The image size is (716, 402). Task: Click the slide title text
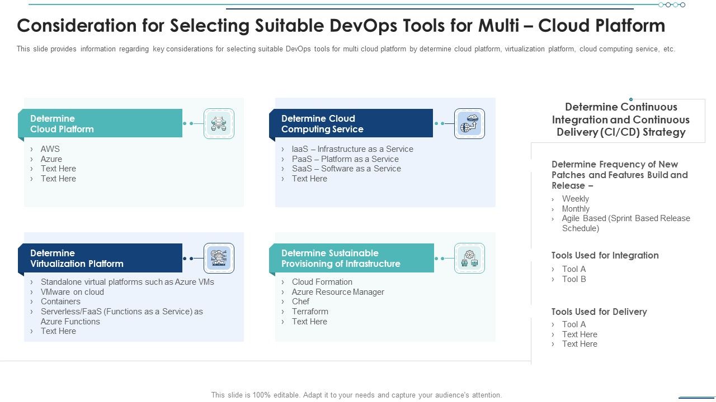(x=341, y=26)
